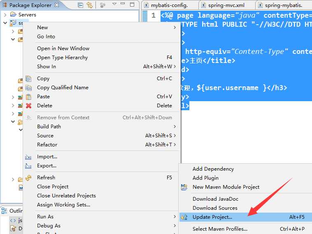Click the Export icon

tap(28, 166)
